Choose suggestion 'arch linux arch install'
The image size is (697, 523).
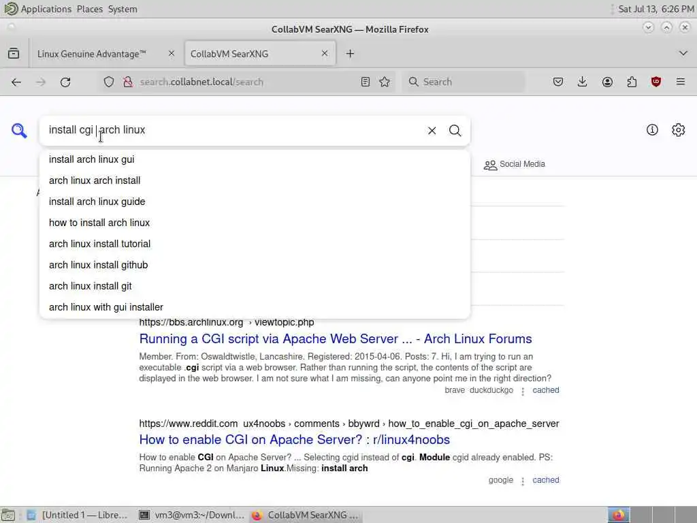pyautogui.click(x=255, y=180)
